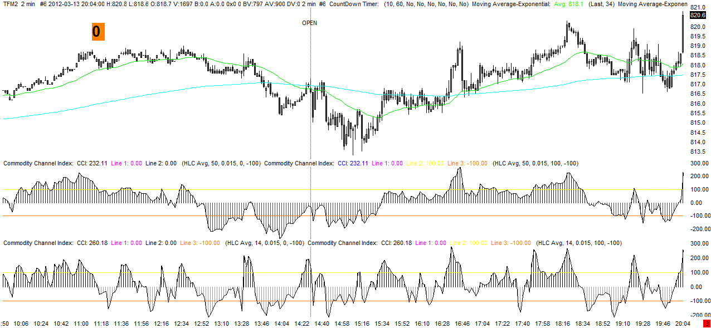Click the (HLC Avg, 14, 0.015, 100, -100) parameters
Screen dimensions: 711x328
(578, 243)
